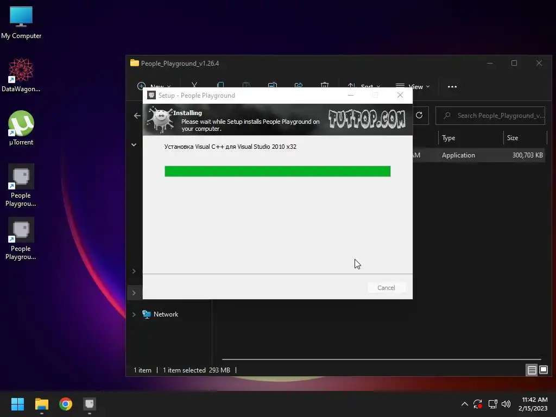Open network settings from the tray
The image size is (556, 417).
click(x=492, y=404)
